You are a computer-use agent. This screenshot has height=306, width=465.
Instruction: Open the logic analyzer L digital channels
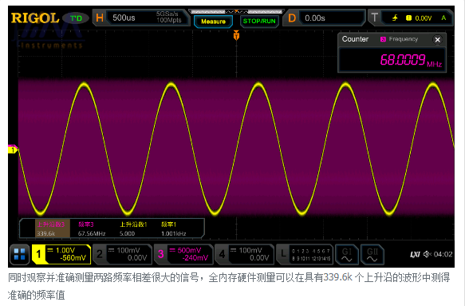[x=305, y=255]
